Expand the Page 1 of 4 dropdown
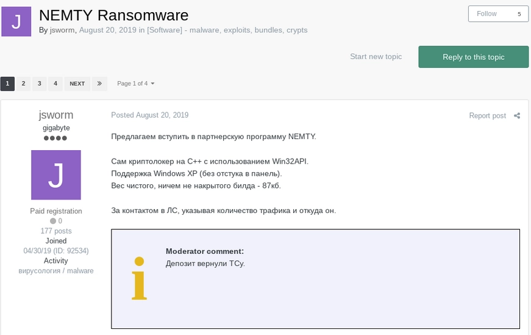 [x=136, y=84]
